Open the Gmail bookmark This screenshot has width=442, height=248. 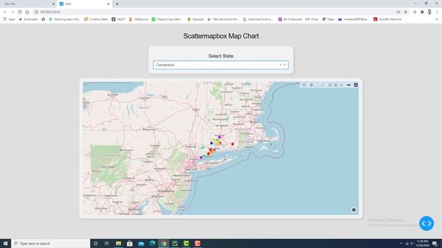point(311,19)
